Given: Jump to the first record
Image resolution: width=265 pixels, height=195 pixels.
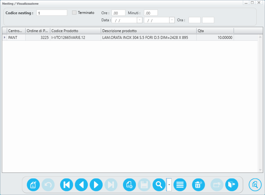Looking at the screenshot, I should (67, 185).
